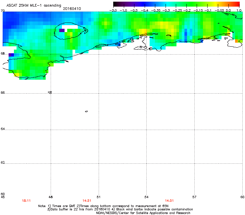Click the date label 20160410
The height and width of the screenshot is (215, 245).
[72, 9]
